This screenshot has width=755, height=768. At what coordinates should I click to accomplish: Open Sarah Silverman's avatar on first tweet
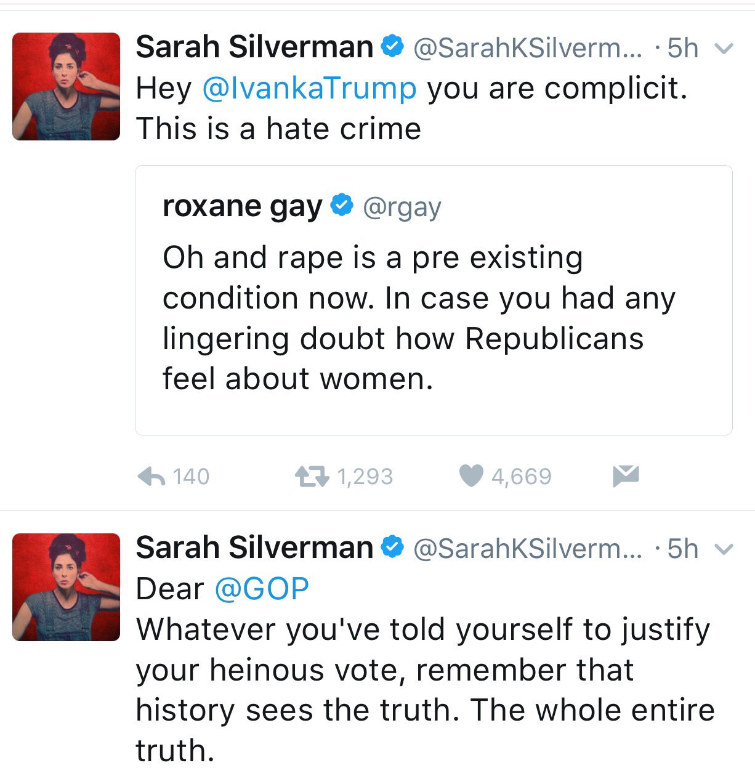coord(67,86)
